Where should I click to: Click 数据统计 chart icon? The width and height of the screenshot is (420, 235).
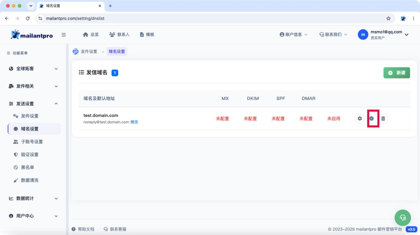(11, 198)
